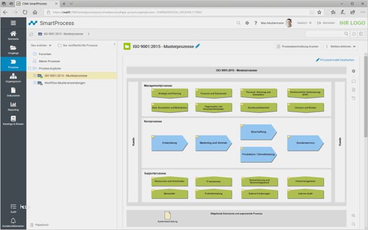The height and width of the screenshot is (230, 368).
Task: Open Organigramm in the sidebar
Action: [13, 78]
